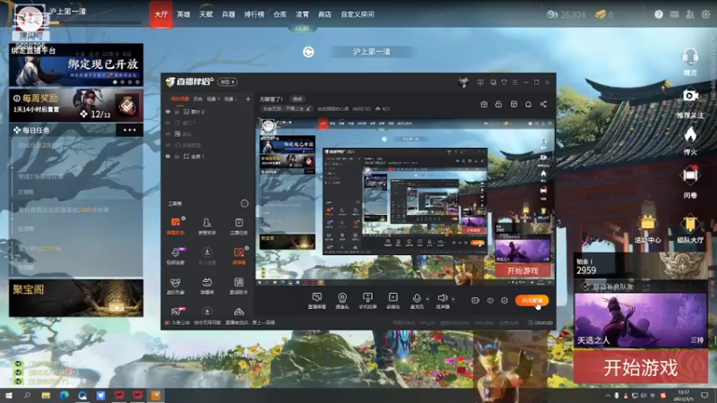Open Windows Start menu
The width and height of the screenshot is (717, 403).
(x=9, y=395)
